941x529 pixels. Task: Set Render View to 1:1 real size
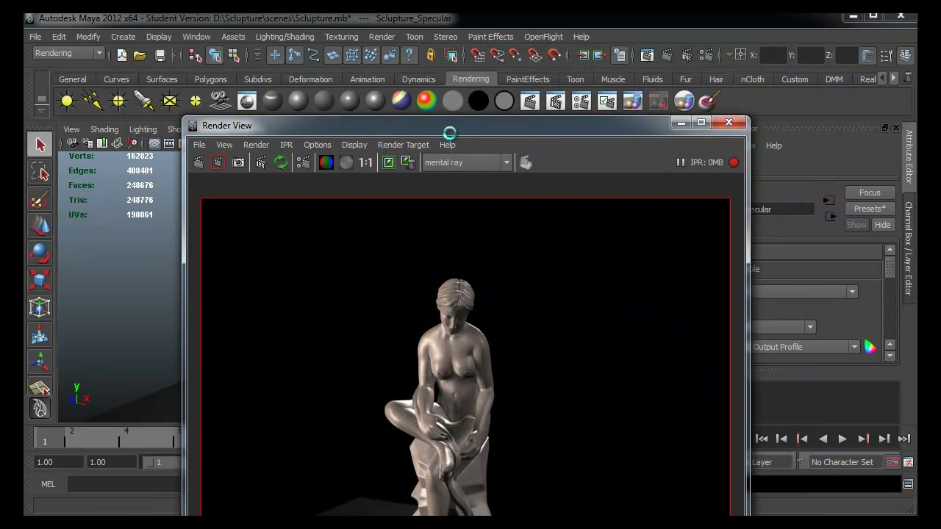365,162
